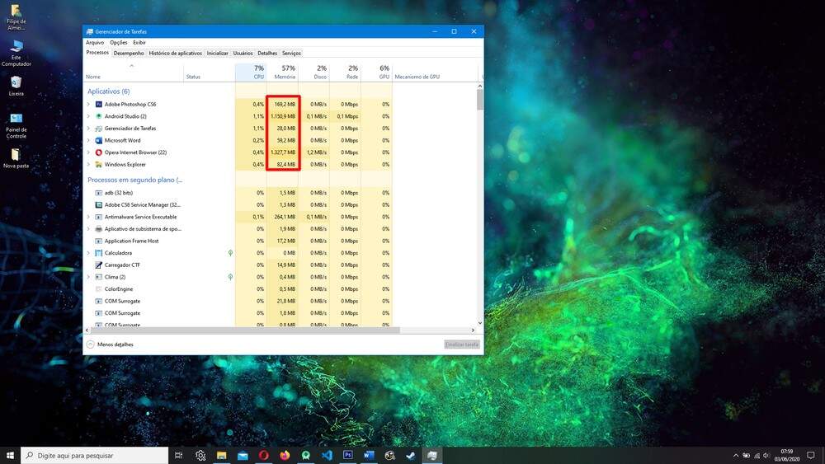Viewport: 825px width, 464px height.
Task: Select the ColorEngine process row
Action: tap(238, 289)
